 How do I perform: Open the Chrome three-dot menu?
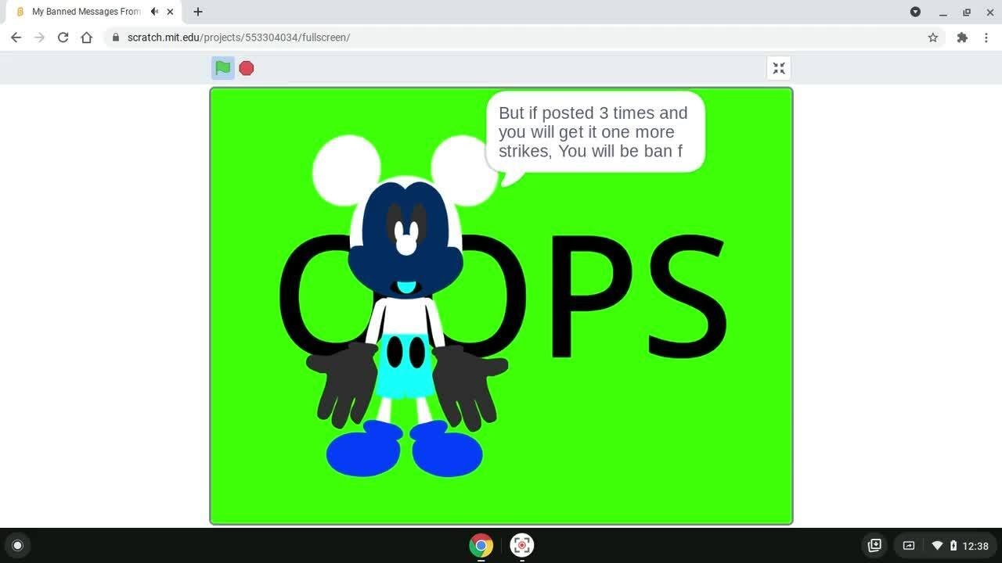(x=986, y=38)
